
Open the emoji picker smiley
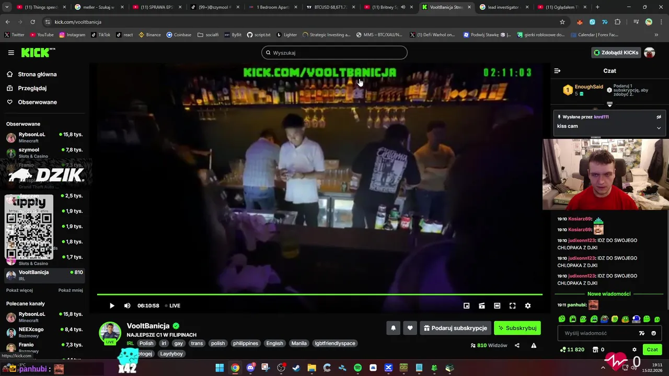tap(653, 333)
